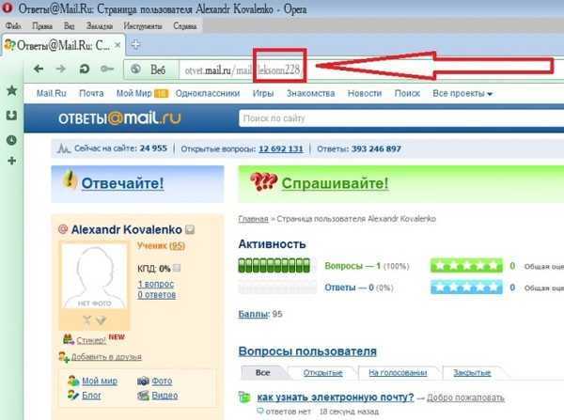The image size is (564, 420).
Task: Select the На голосовании tab
Action: point(398,372)
